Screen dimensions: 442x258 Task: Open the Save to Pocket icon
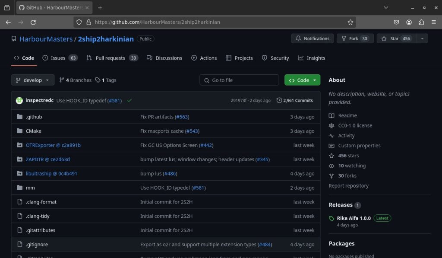(x=396, y=22)
